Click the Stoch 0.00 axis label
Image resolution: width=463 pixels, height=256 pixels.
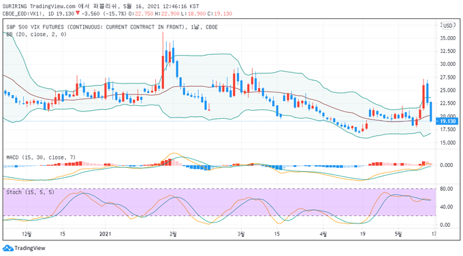pyautogui.click(x=445, y=225)
